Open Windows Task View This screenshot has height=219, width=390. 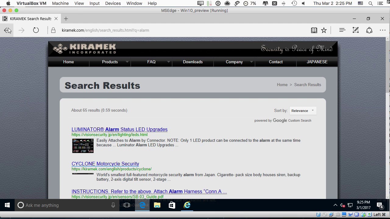pyautogui.click(x=127, y=205)
